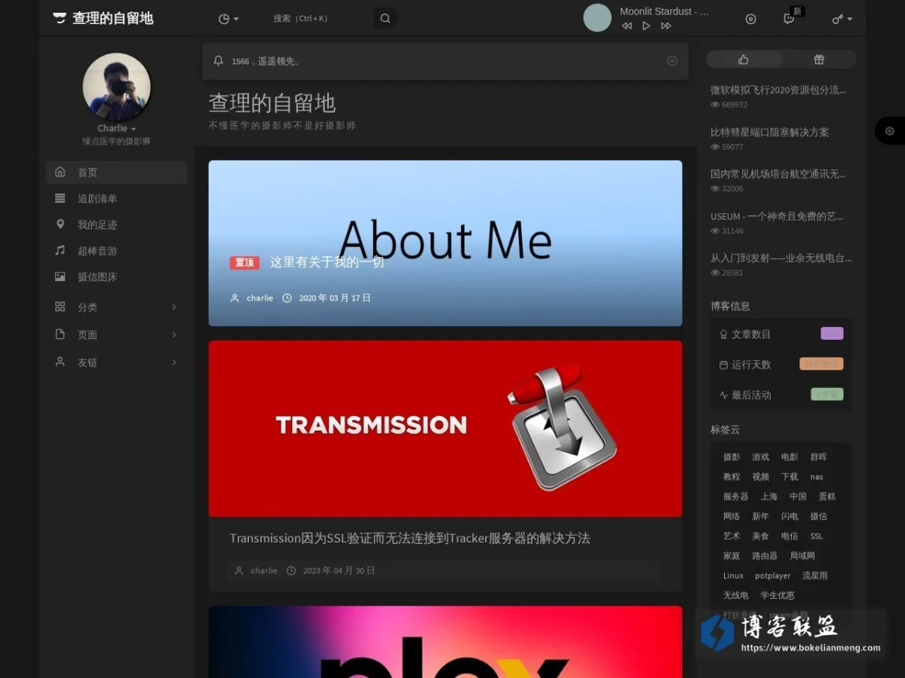Click the circular target icon in header
This screenshot has width=905, height=678.
pos(750,19)
